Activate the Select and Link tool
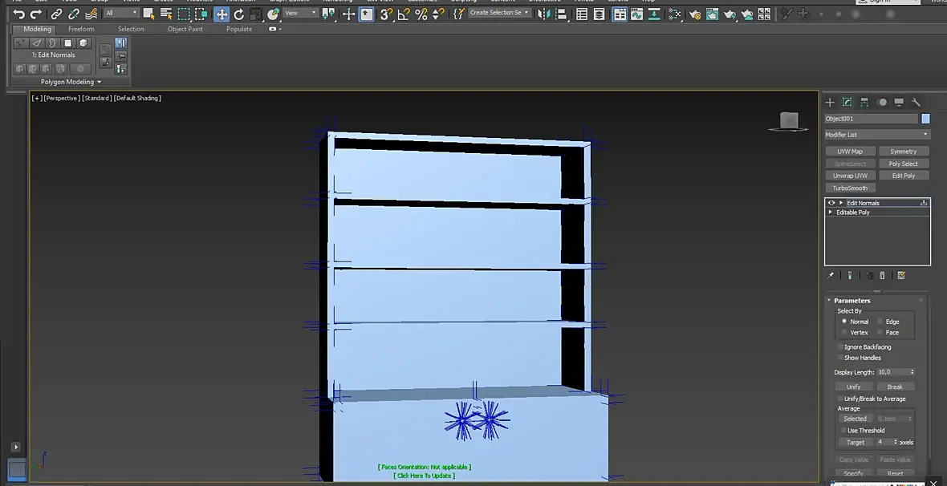This screenshot has width=947, height=486. pyautogui.click(x=56, y=14)
